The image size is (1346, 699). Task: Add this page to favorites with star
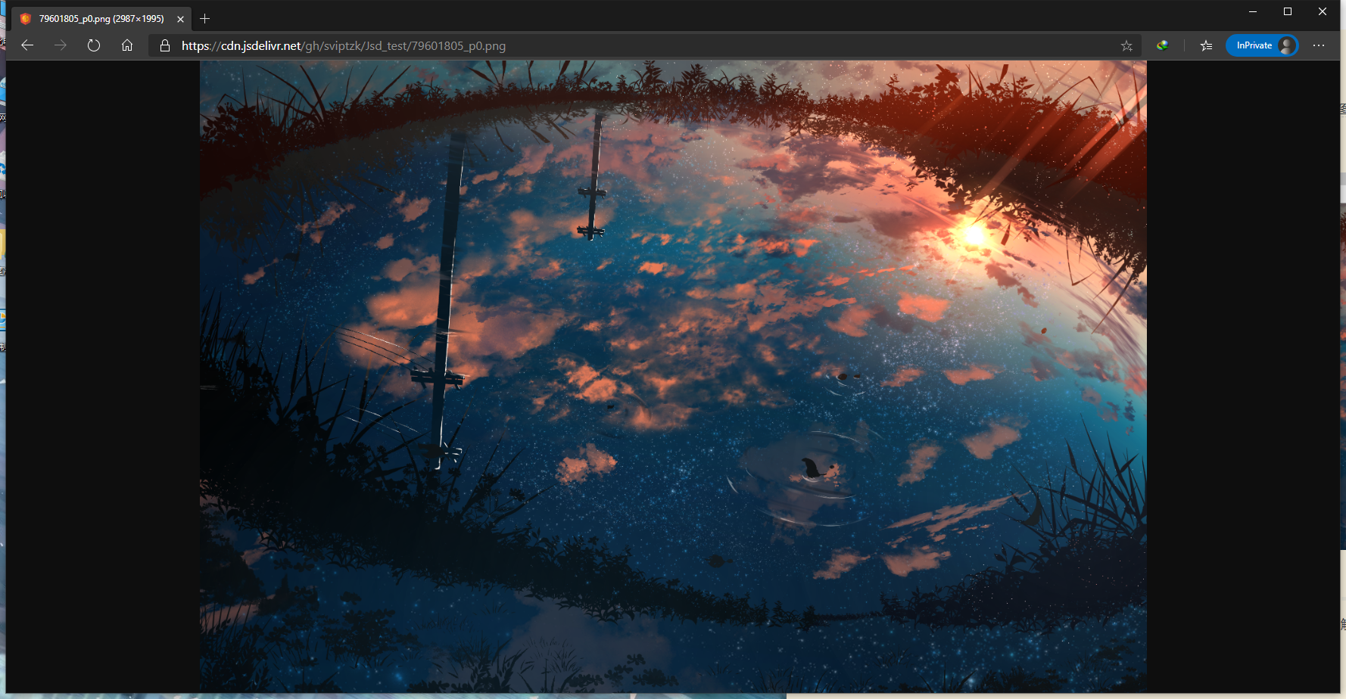(x=1126, y=45)
